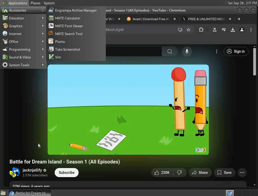Open the Extensions puzzle icon
This screenshot has width=258, height=196.
pyautogui.click(x=201, y=30)
